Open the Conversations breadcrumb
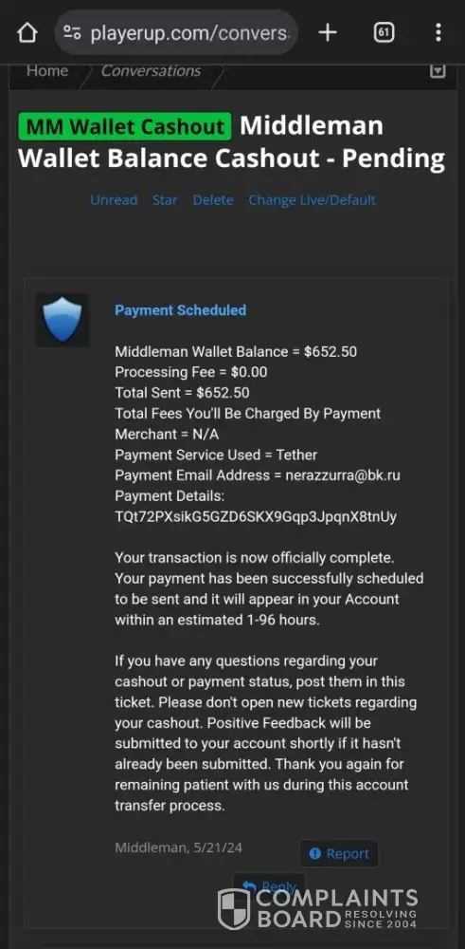Viewport: 465px width, 949px height. pos(151,71)
